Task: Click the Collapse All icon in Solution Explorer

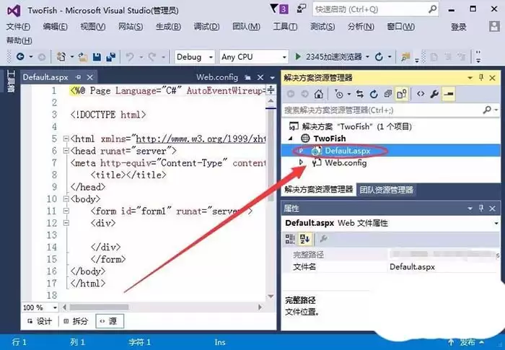Action: 388,94
